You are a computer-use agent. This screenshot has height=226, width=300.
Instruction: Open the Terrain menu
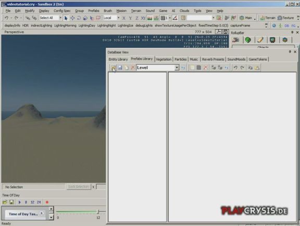coord(136,11)
